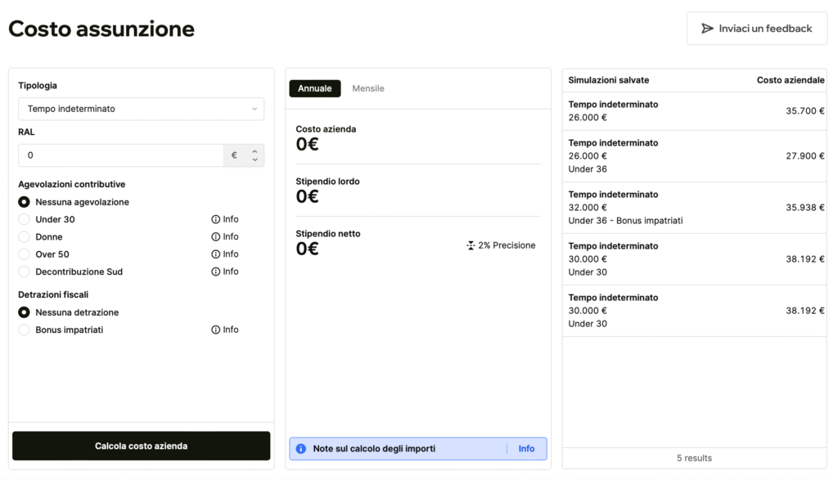838x480 pixels.
Task: Switch to the Mensile tab
Action: tap(367, 88)
